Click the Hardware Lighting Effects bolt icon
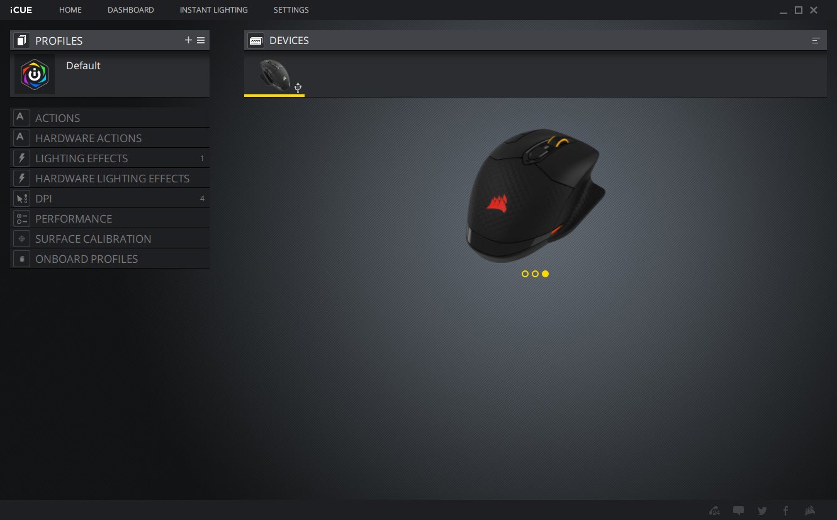Viewport: 837px width, 520px height. (x=21, y=178)
